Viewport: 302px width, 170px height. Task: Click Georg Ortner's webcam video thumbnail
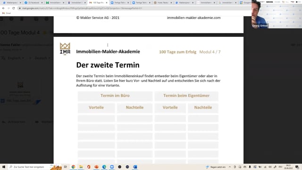(x=277, y=15)
